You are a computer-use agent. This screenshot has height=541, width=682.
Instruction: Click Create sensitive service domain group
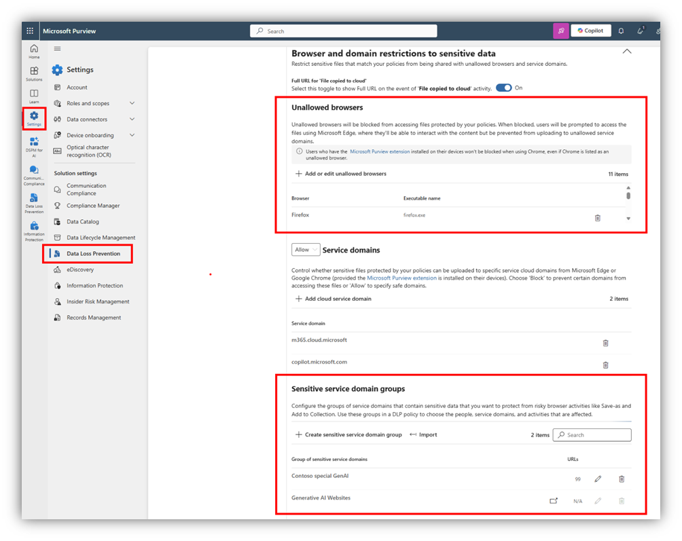coord(349,434)
